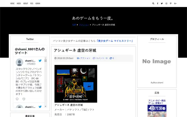The height and width of the screenshot is (117, 187).
Task: Click the TOP breadcrumb link
Action: [x=74, y=25]
